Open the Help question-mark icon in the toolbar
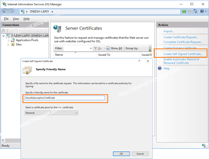Viewport: 209px width, 159px height. 202,11
